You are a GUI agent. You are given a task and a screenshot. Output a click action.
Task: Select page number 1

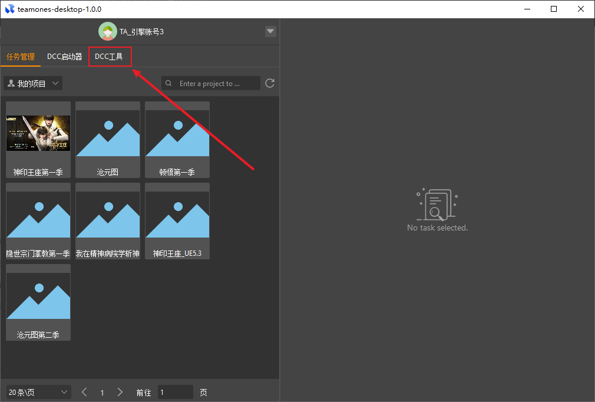click(x=102, y=393)
